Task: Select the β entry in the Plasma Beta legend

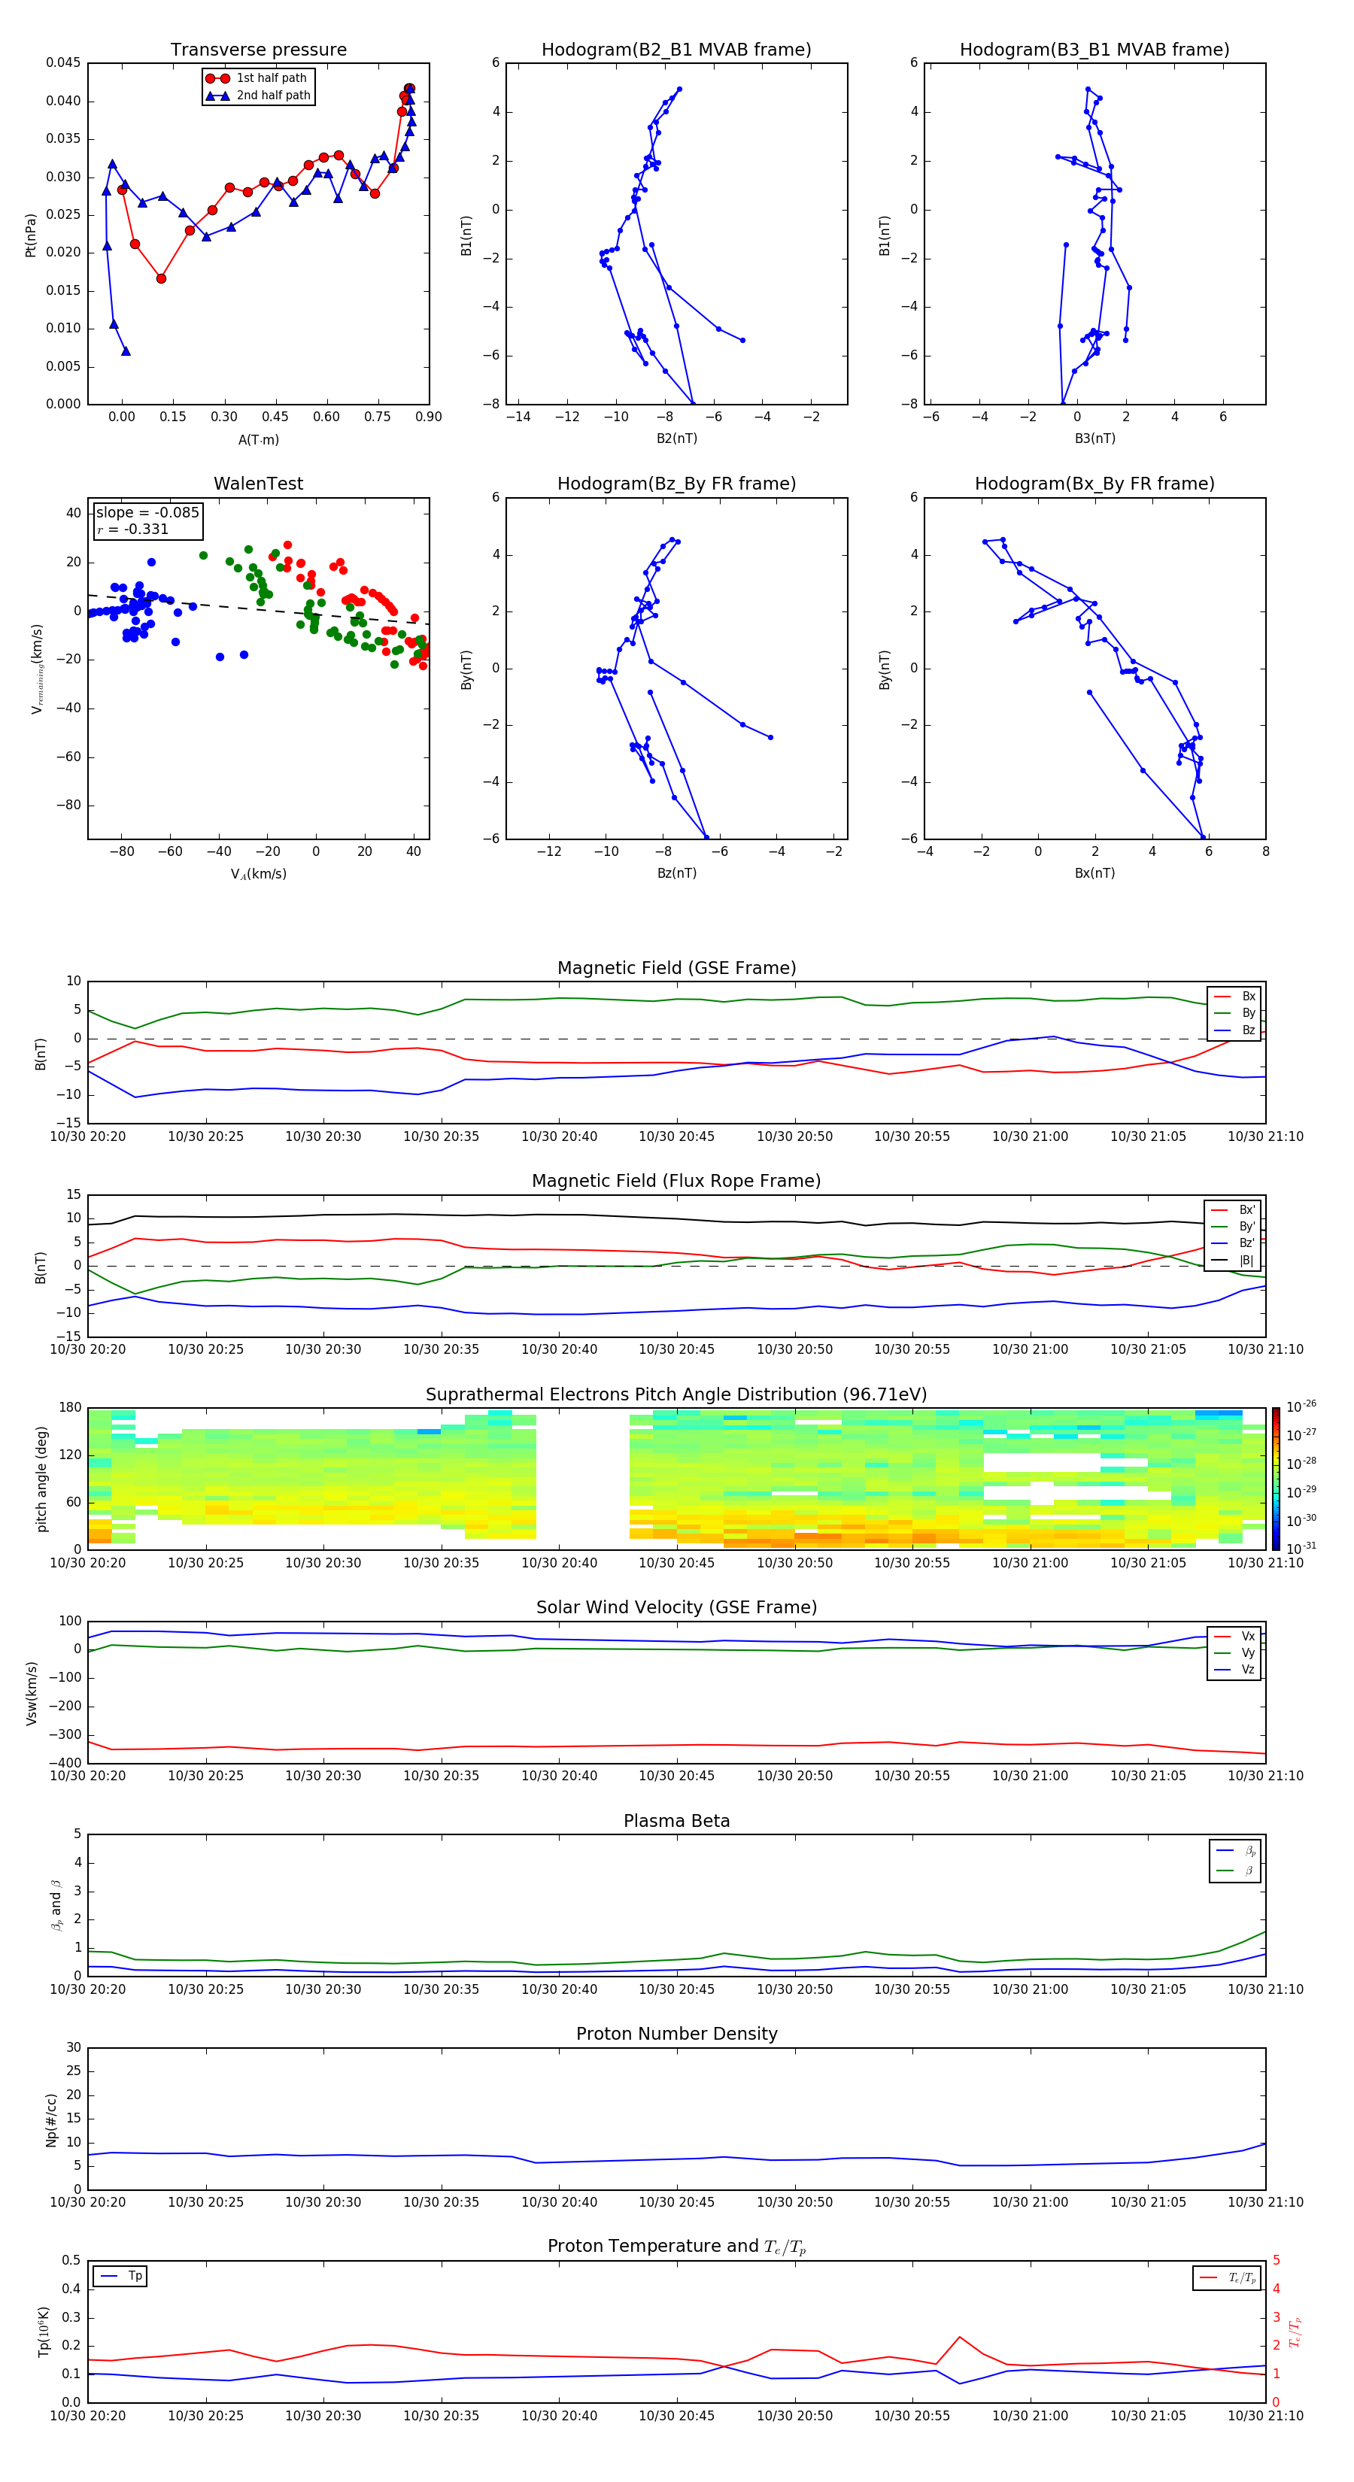Action: point(1235,1871)
